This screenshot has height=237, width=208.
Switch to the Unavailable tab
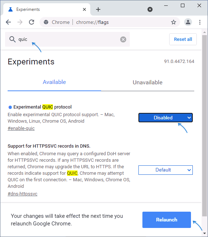[147, 82]
